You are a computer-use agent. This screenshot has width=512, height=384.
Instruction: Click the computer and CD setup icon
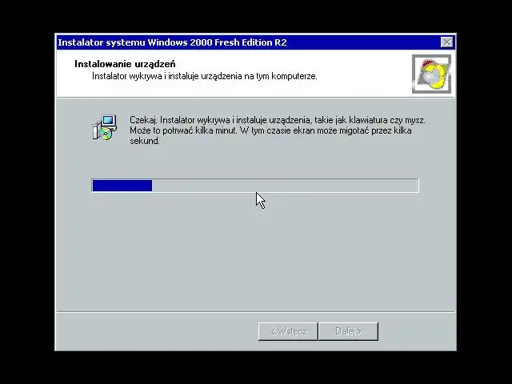click(x=105, y=127)
